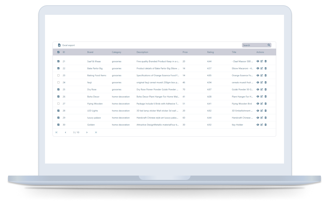Uncheck the checkbox for ID 26
329x205 pixels.
58,97
